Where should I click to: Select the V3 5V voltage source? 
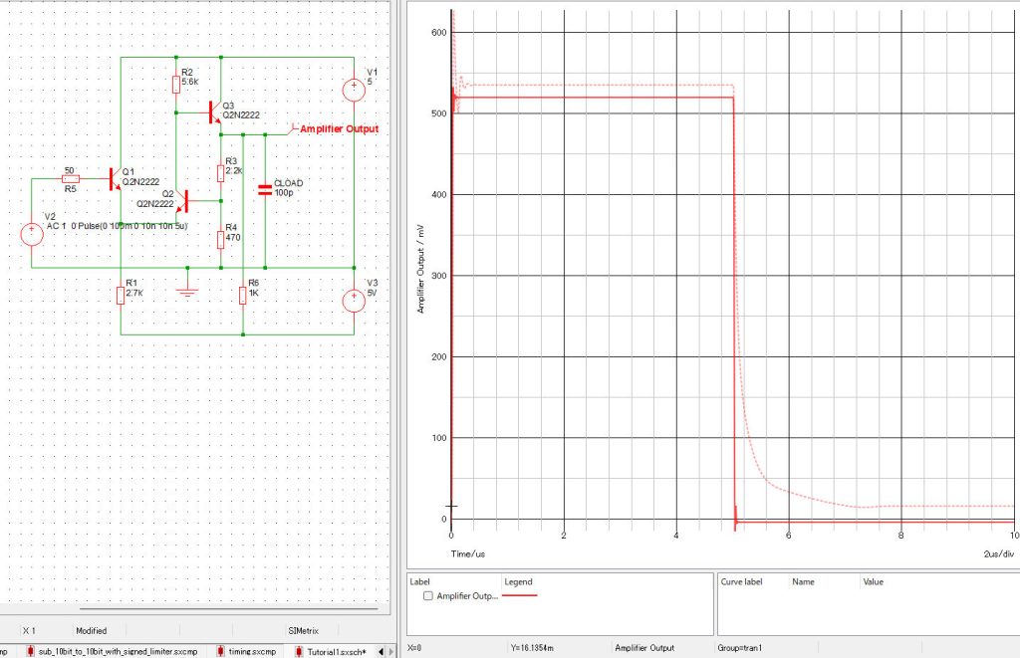pos(354,301)
